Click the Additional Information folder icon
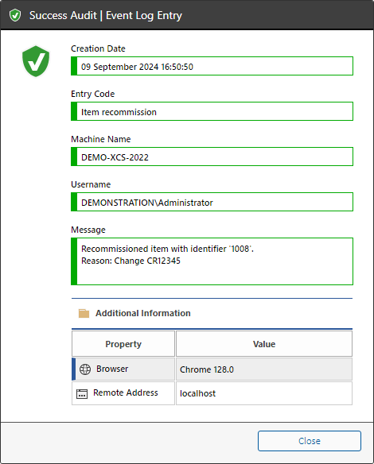374x464 pixels. (84, 313)
